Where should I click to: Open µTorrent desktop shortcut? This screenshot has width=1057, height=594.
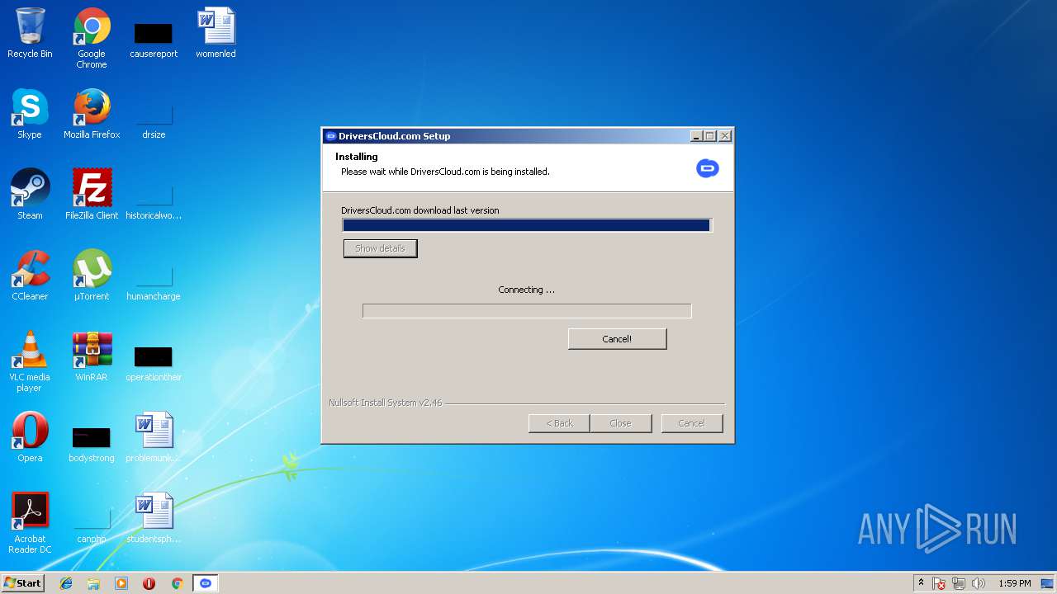click(92, 276)
